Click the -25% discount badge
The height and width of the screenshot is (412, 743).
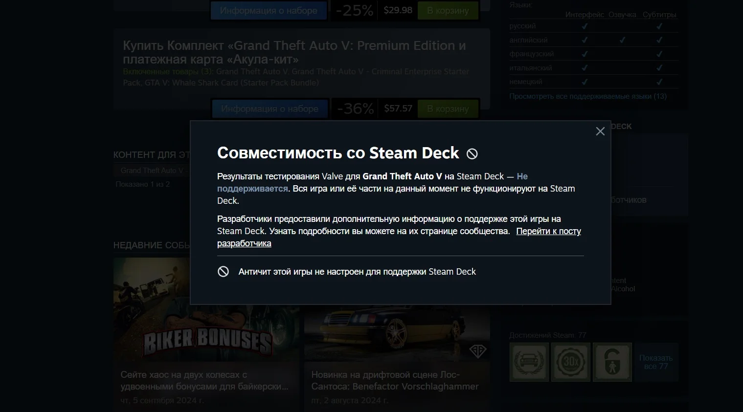tap(355, 10)
